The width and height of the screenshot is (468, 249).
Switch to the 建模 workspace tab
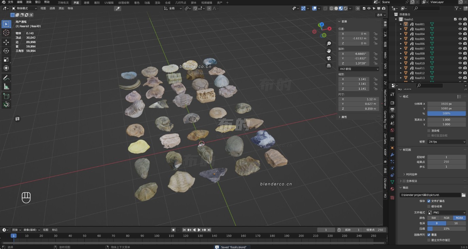86,2
